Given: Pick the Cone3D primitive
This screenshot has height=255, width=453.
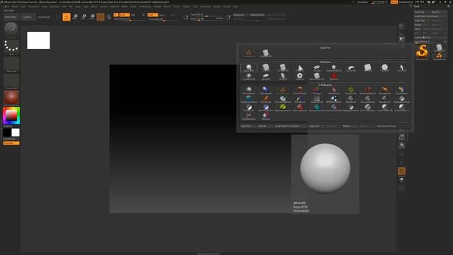Looking at the screenshot, I should click(x=300, y=68).
